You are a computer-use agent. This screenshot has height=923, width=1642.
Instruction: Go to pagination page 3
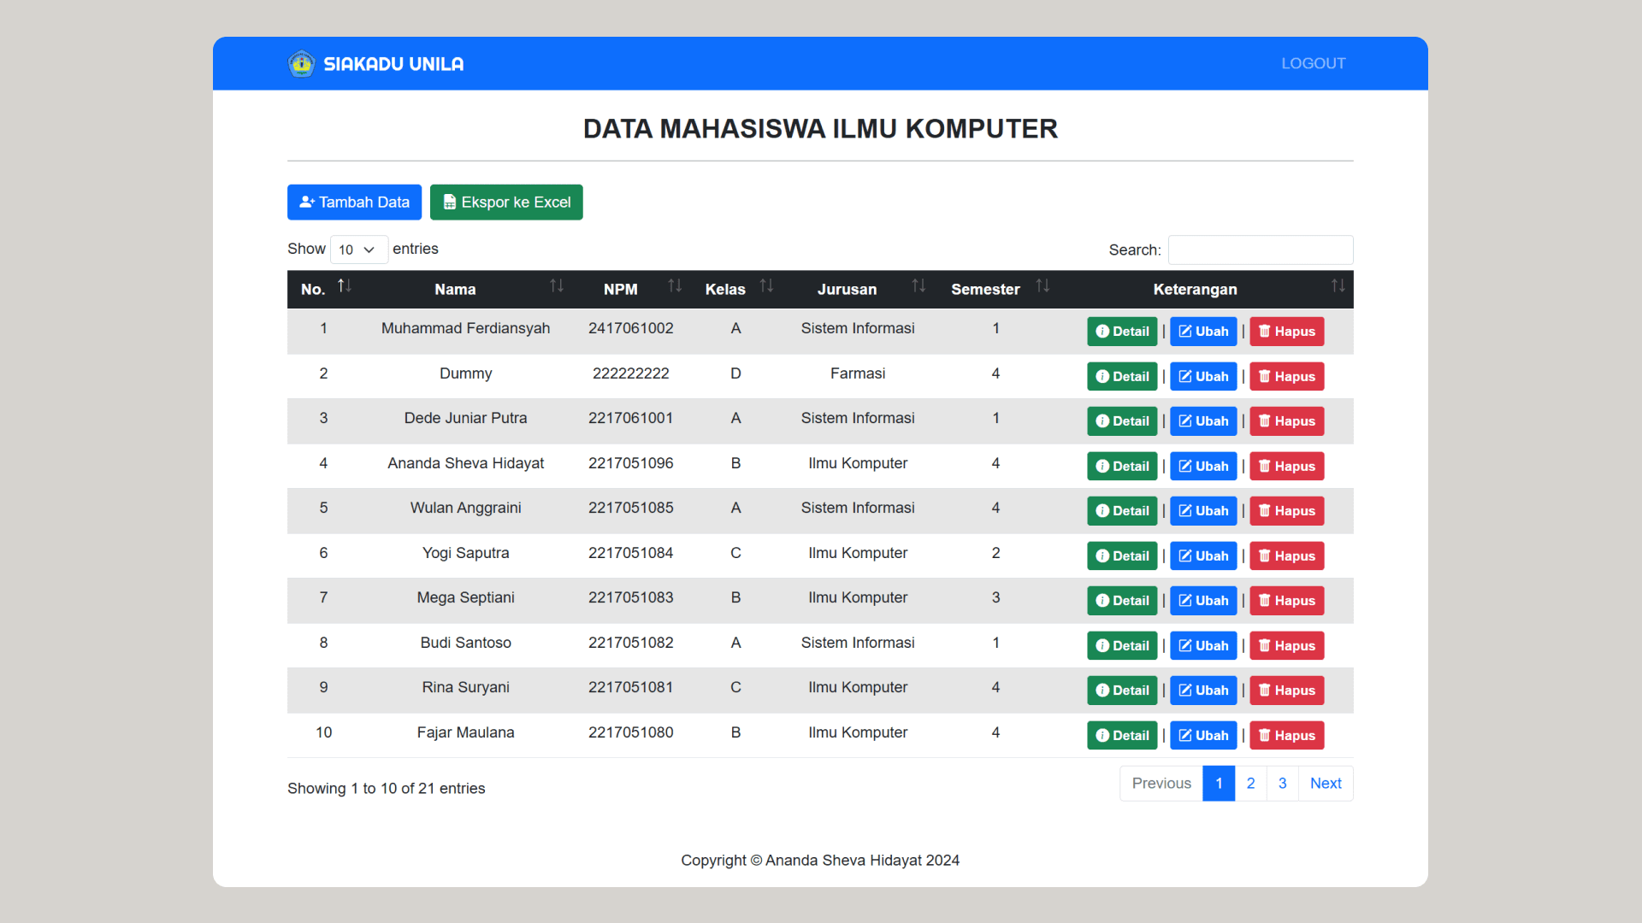[x=1282, y=783]
